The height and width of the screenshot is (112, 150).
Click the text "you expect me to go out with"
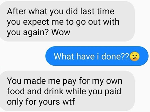[63, 22]
